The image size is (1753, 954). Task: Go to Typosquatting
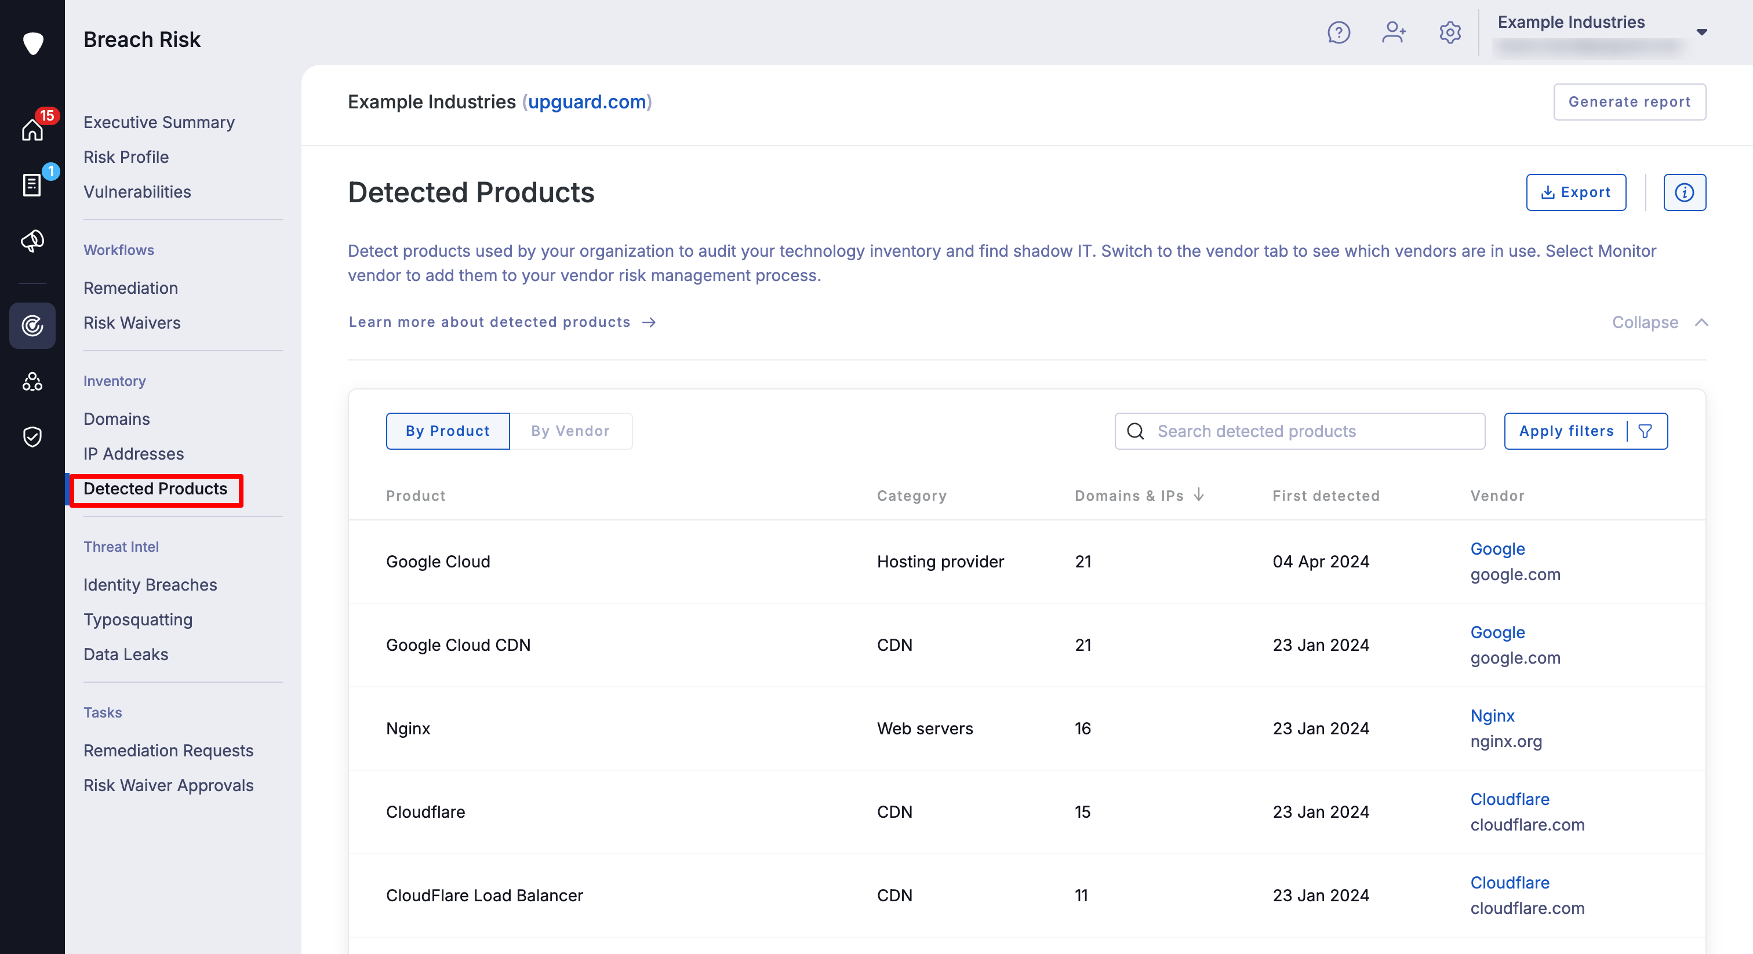coord(138,620)
